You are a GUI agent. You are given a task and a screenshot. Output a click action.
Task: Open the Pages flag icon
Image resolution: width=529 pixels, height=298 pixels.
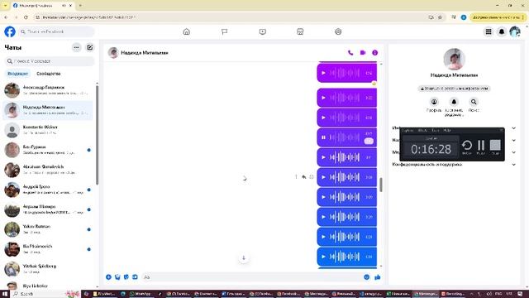click(224, 31)
